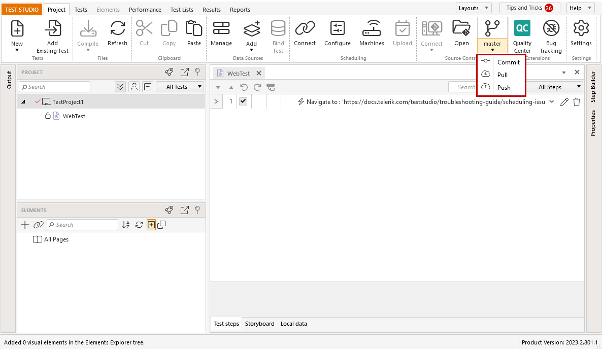Open the All Steps filter dropdown
The height and width of the screenshot is (349, 602).
[x=555, y=87]
